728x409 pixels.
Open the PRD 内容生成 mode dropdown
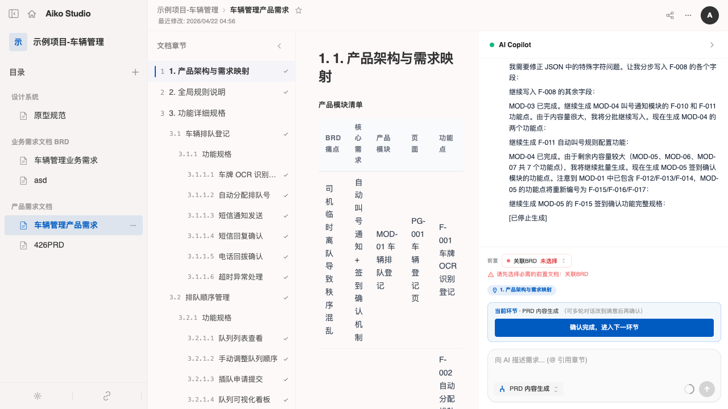pyautogui.click(x=529, y=389)
